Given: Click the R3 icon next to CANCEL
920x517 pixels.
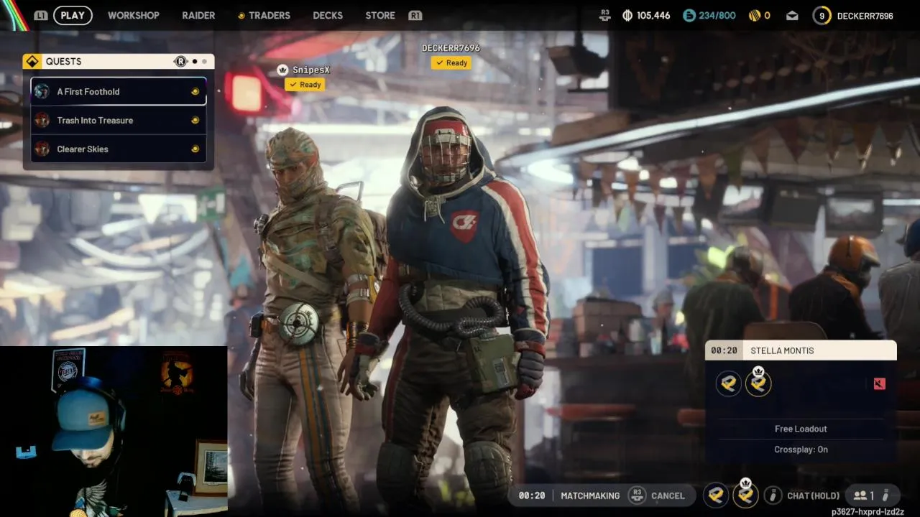Looking at the screenshot, I should pyautogui.click(x=637, y=495).
